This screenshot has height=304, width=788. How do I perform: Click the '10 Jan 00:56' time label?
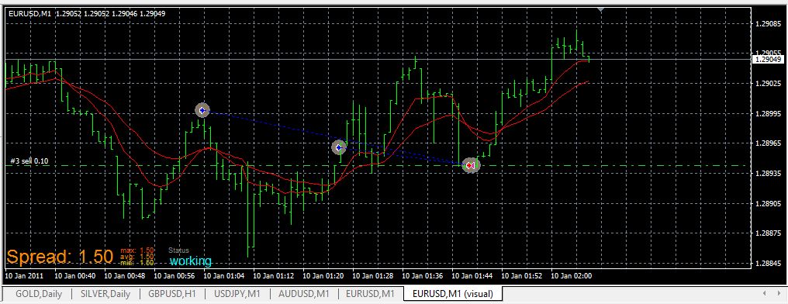pyautogui.click(x=175, y=275)
